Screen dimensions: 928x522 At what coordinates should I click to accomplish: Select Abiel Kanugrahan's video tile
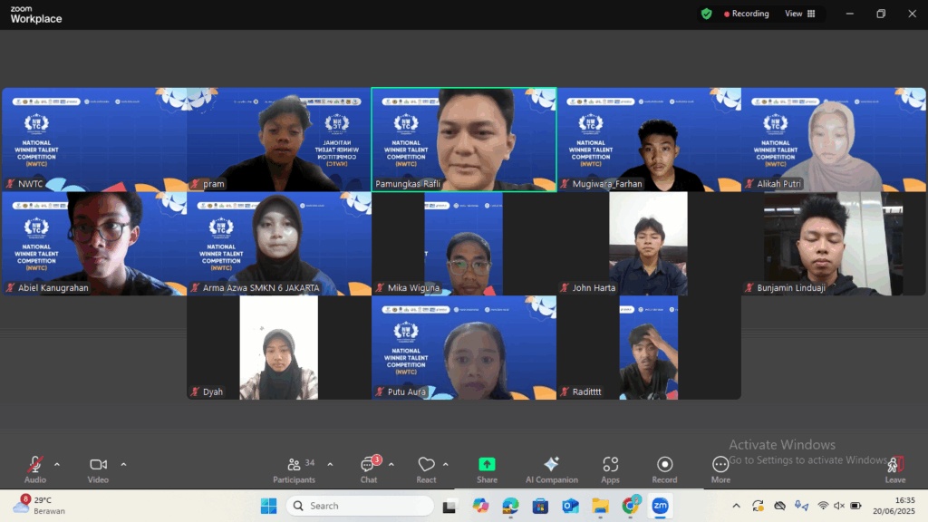coord(94,243)
